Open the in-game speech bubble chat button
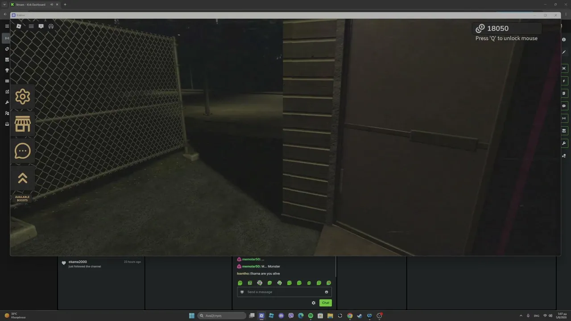 [22, 151]
